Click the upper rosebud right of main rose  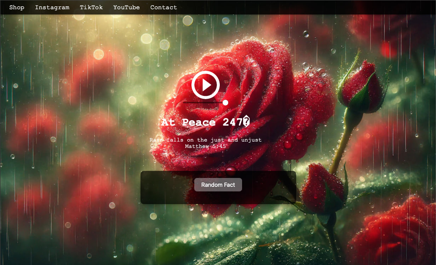[361, 87]
